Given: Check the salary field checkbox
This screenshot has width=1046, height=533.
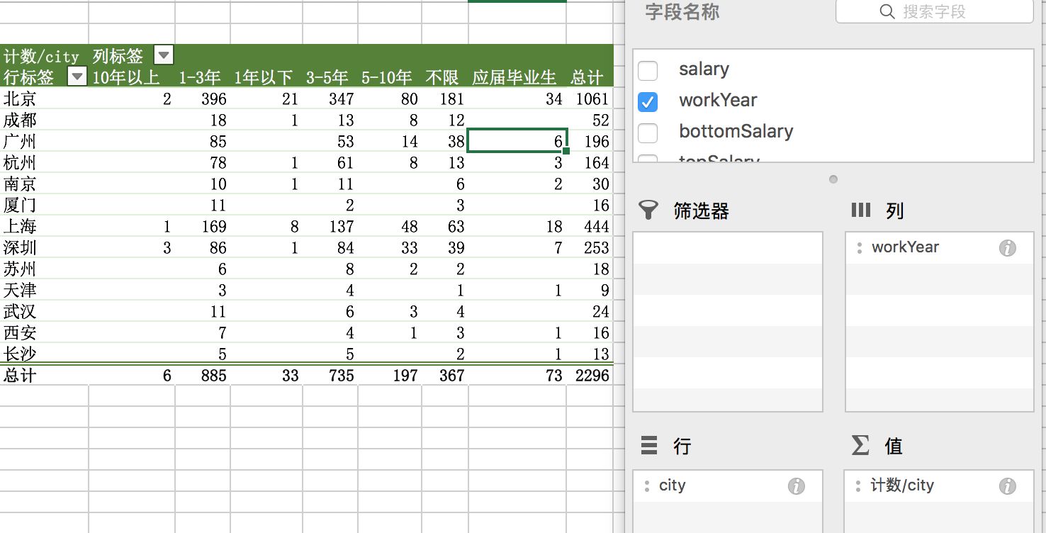Looking at the screenshot, I should pos(648,70).
